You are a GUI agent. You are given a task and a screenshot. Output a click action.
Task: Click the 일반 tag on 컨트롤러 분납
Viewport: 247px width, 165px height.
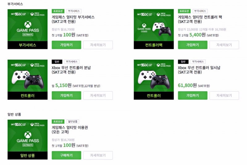57,62
